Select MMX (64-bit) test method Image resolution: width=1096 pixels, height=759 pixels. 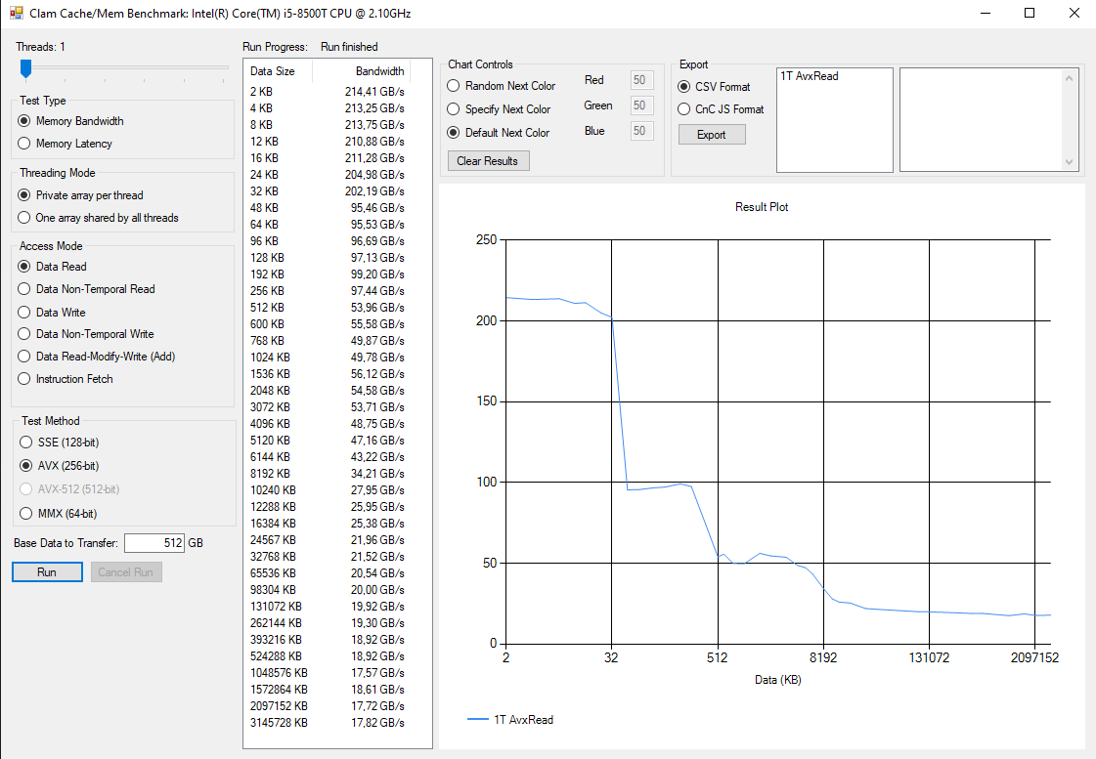click(x=59, y=513)
